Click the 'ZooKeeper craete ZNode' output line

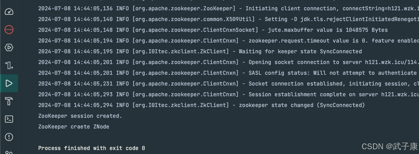74,127
